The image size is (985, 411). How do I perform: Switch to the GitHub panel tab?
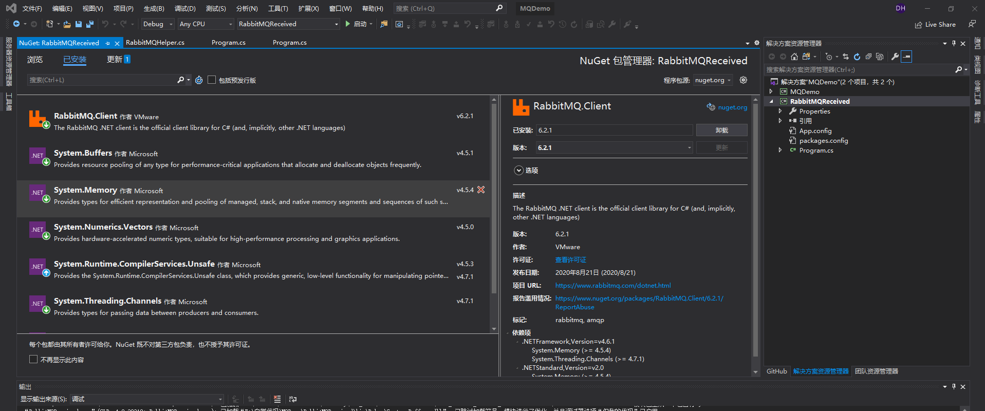tap(776, 371)
